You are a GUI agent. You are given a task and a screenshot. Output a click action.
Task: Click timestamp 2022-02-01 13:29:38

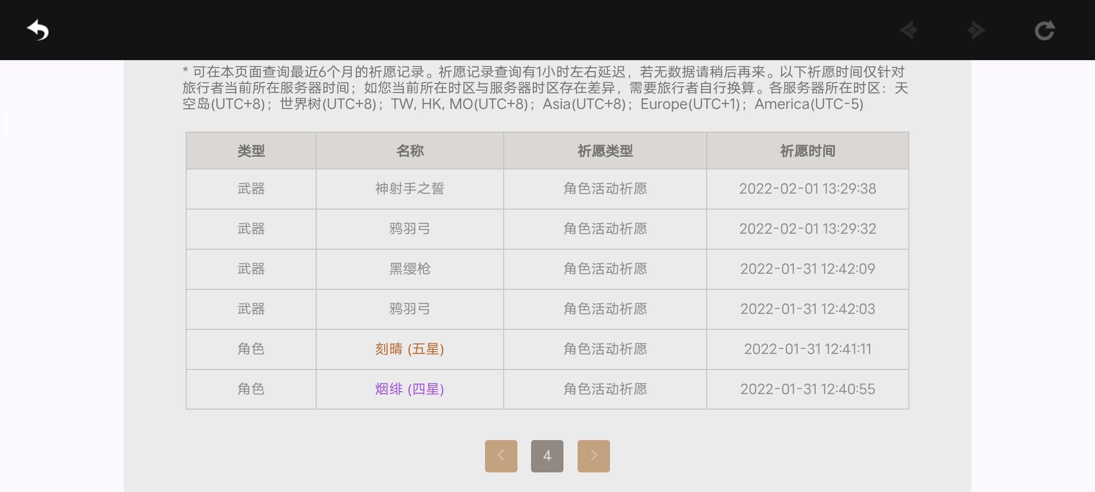[x=808, y=189]
